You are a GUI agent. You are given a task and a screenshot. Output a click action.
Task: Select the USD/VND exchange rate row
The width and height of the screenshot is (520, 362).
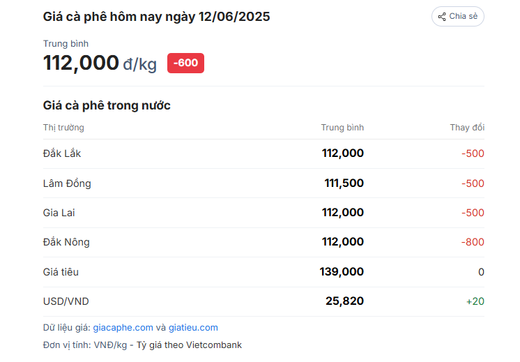click(263, 301)
